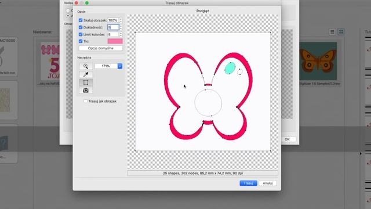Open the pink butterfly recent file thumbnail

click(50, 61)
